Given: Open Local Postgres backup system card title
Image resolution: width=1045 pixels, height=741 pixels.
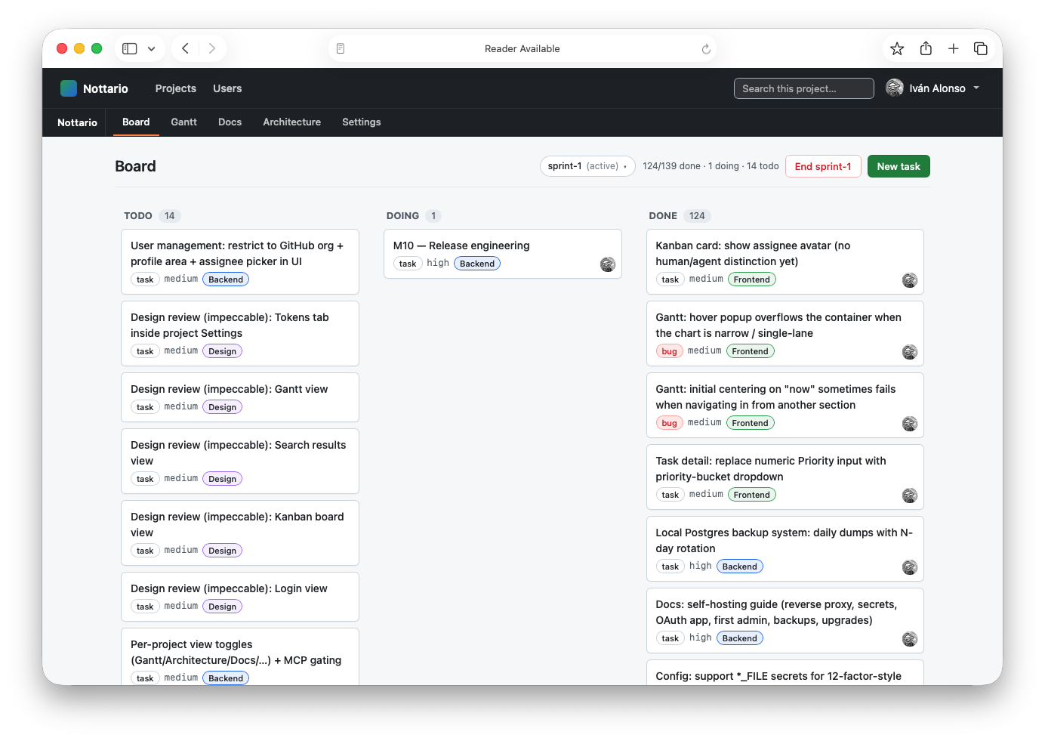Looking at the screenshot, I should point(785,540).
